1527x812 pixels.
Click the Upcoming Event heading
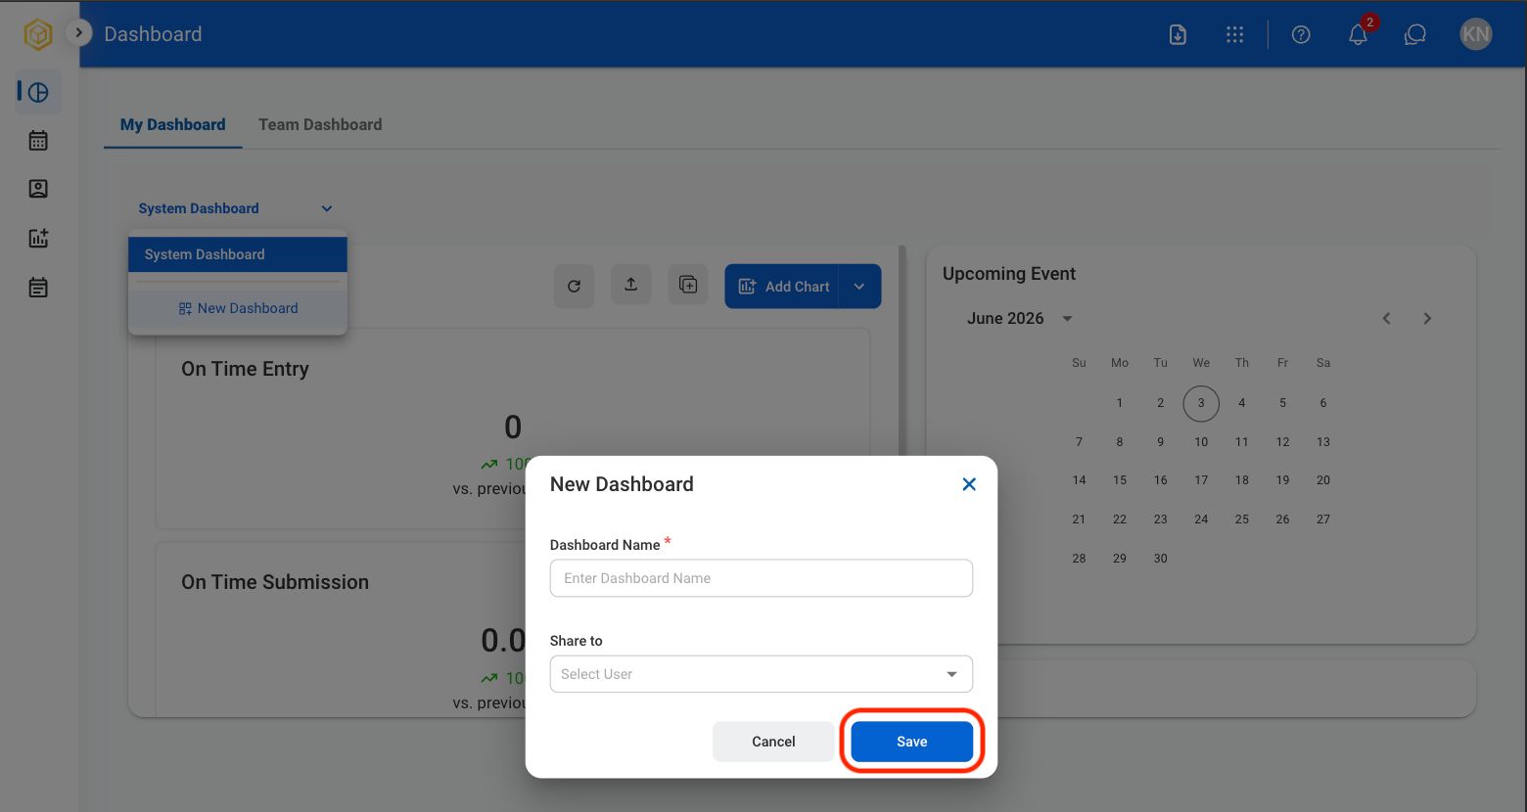tap(1009, 274)
